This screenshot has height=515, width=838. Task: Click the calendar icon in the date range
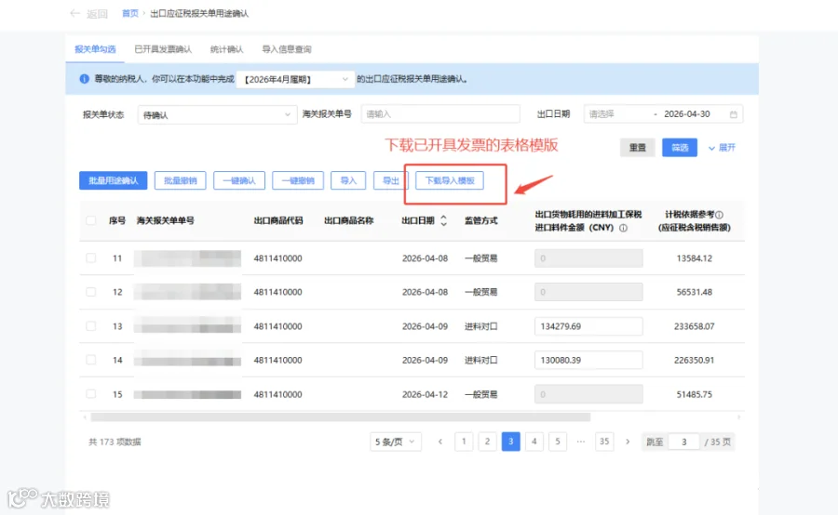pyautogui.click(x=734, y=114)
